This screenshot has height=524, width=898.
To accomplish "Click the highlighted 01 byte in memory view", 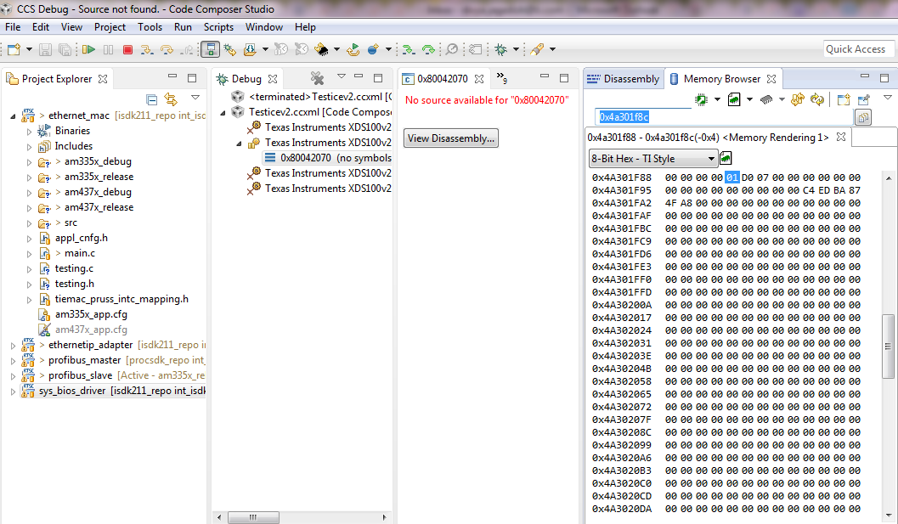I will click(x=732, y=177).
